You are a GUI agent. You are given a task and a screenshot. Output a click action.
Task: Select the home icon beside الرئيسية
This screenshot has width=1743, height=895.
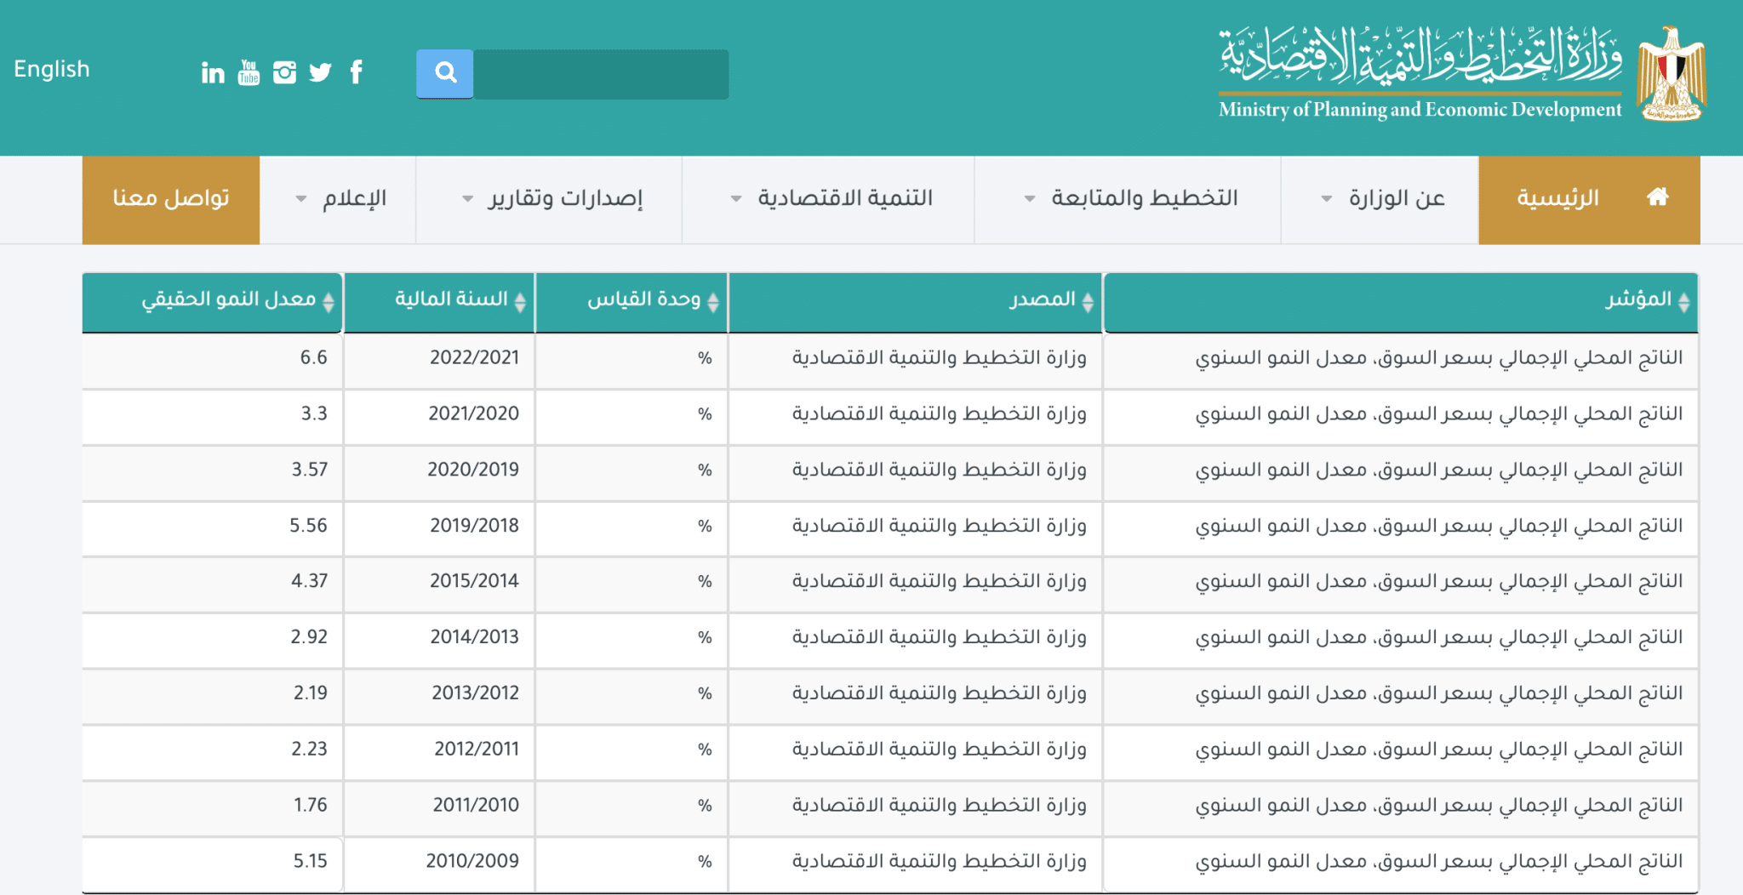point(1657,196)
